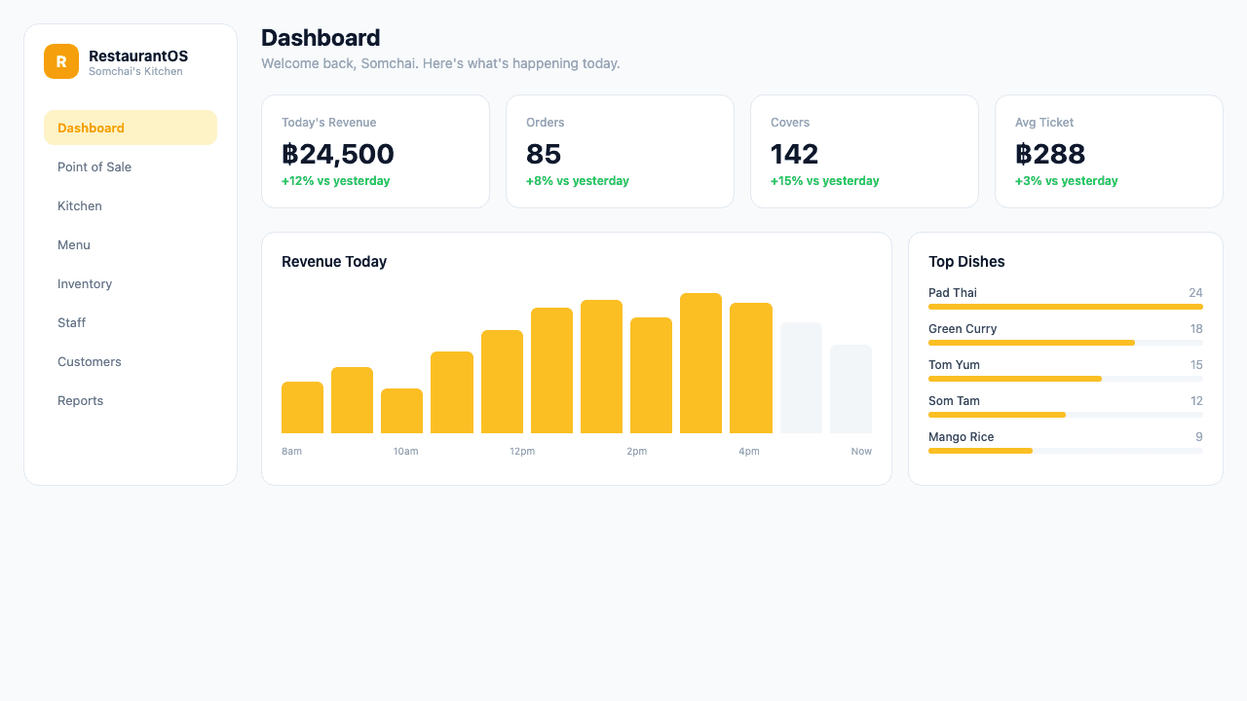Click the 12pm axis label
1247x701 pixels.
tap(522, 452)
